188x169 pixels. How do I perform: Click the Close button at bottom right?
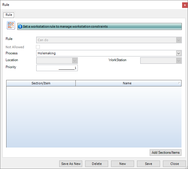point(174,164)
